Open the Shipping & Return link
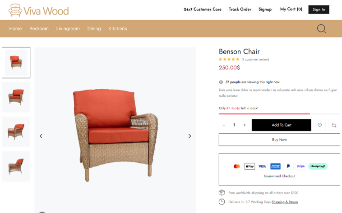342x213 pixels. (285, 202)
